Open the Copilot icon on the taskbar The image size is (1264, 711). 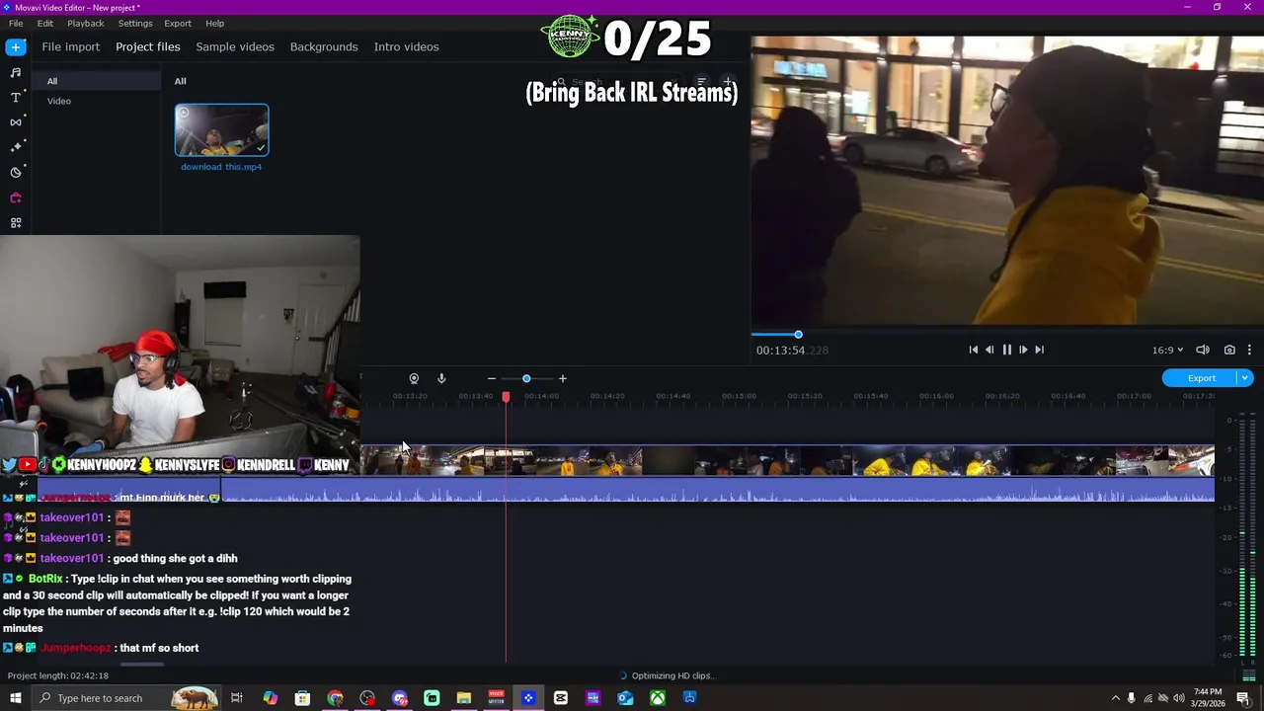click(271, 698)
